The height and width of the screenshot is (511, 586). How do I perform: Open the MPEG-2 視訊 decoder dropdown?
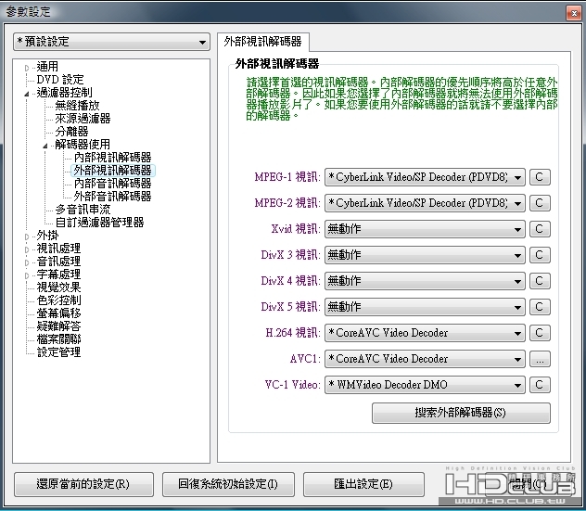pyautogui.click(x=425, y=203)
